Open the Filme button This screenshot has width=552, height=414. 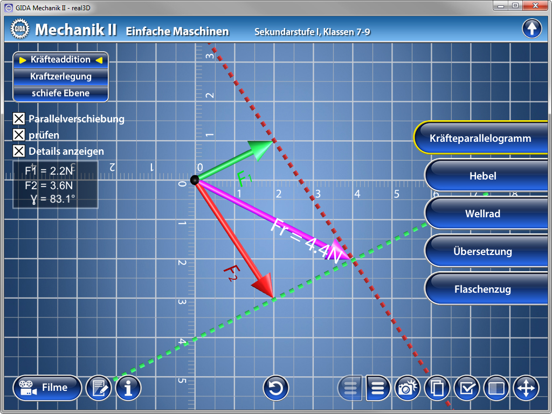pos(47,388)
